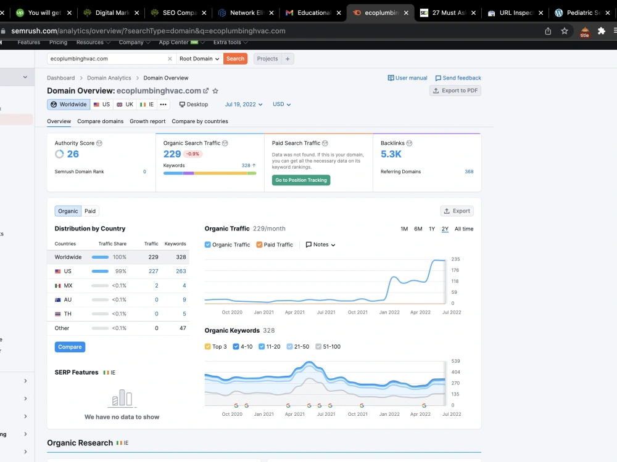The height and width of the screenshot is (462, 617).
Task: Click the US traffic share bar
Action: point(100,271)
